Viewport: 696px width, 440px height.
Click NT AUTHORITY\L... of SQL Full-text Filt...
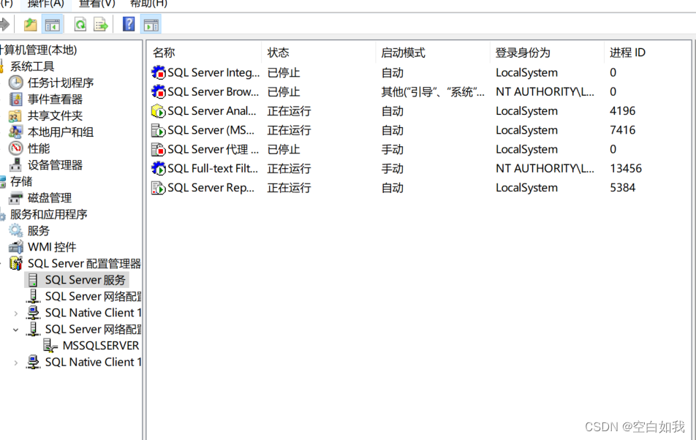pos(545,169)
